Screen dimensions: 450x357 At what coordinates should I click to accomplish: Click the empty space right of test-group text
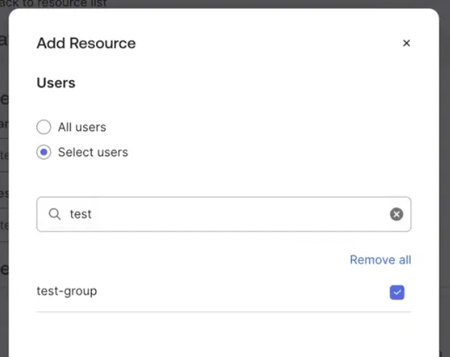[244, 292]
